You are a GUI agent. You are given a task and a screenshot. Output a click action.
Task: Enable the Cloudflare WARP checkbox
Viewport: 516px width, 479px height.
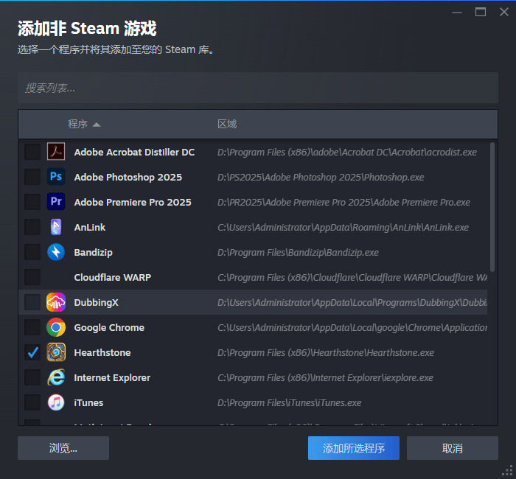coord(32,277)
